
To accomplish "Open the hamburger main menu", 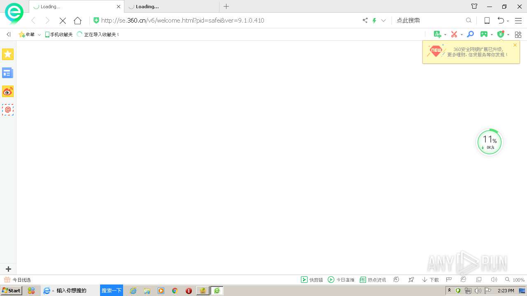I will tap(518, 21).
